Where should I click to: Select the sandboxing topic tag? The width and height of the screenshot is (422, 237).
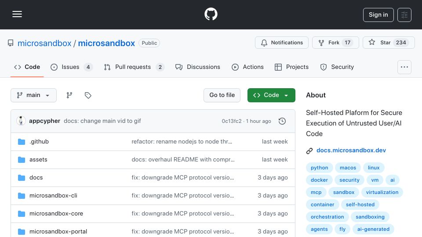(x=370, y=217)
